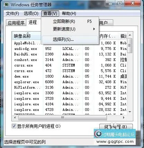Select the BaiduHi.exe process row
144x148 pixels.
(x=70, y=54)
